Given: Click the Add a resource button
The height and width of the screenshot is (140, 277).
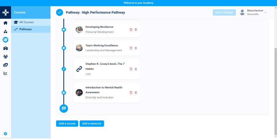Looking at the screenshot, I should [x=92, y=124].
